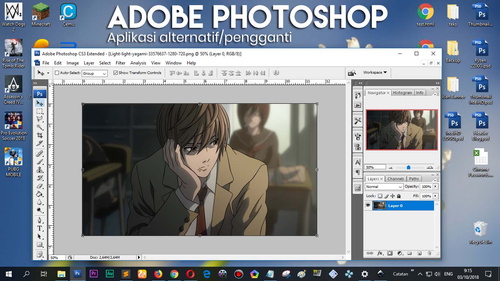This screenshot has width=500, height=281.
Task: Click the status bar zoom field 50%
Action: (58, 258)
